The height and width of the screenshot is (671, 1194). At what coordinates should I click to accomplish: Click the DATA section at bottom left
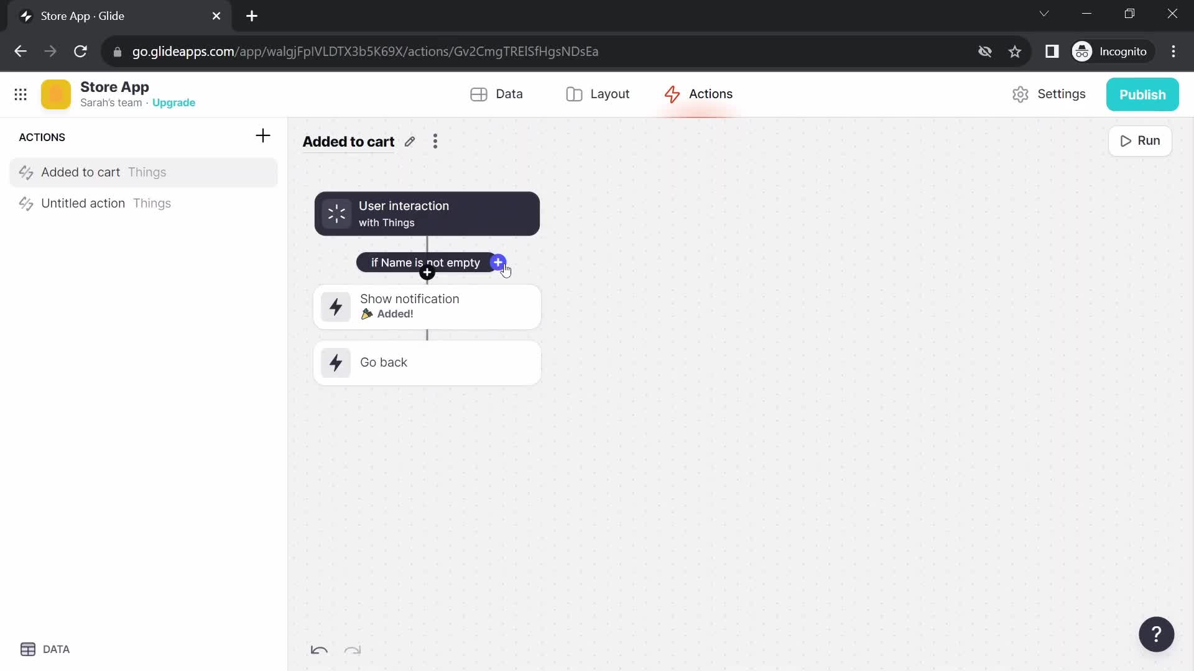[45, 650]
